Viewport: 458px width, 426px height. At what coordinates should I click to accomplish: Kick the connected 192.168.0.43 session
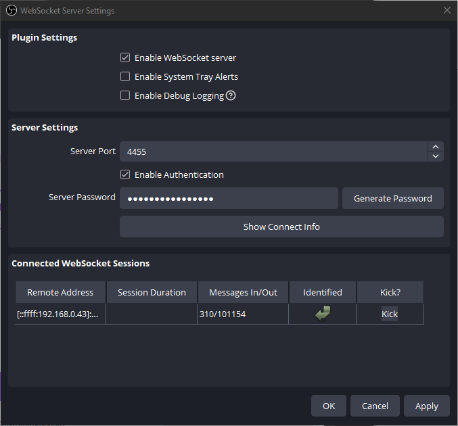390,314
